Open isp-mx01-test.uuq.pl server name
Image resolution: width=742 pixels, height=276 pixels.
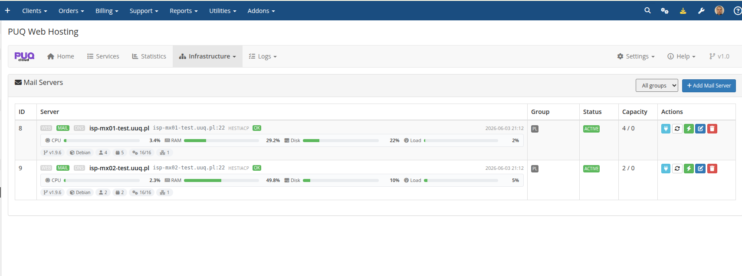119,128
